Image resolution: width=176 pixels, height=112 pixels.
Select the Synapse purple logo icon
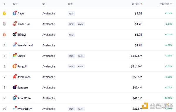pos(14,87)
